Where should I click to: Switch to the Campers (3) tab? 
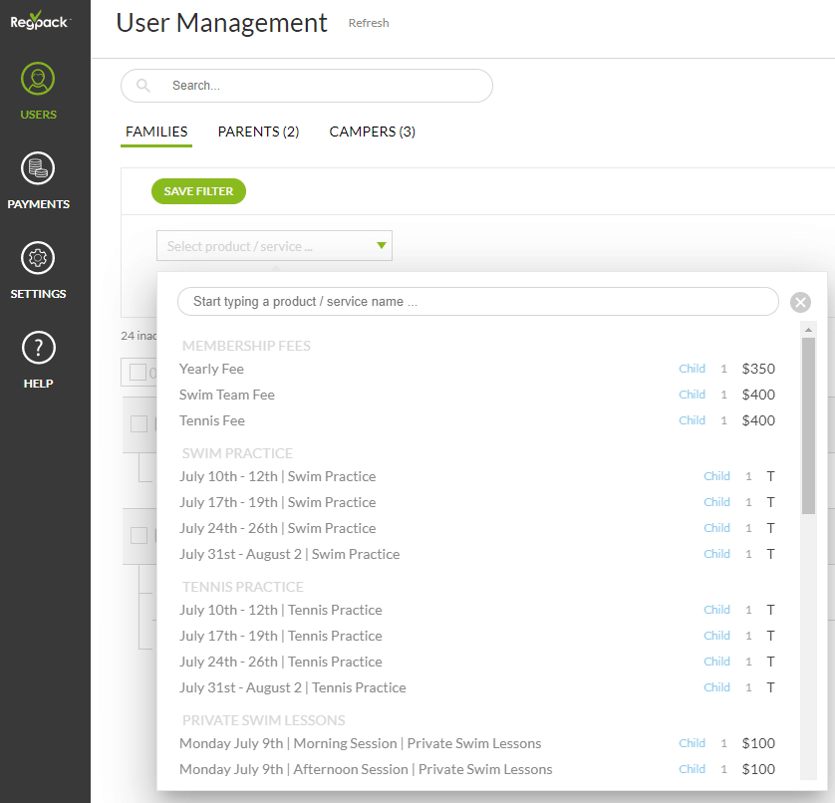click(372, 132)
